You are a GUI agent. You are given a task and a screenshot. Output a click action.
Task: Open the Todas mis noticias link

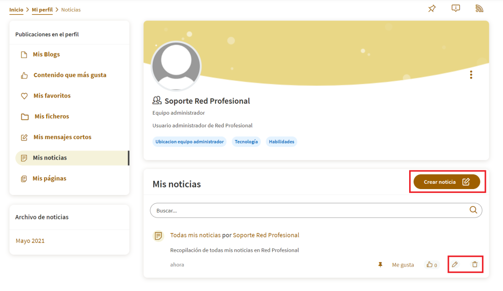[x=196, y=235]
